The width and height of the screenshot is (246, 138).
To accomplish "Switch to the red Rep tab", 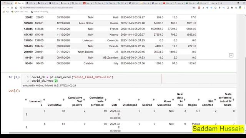I will [88, 3].
